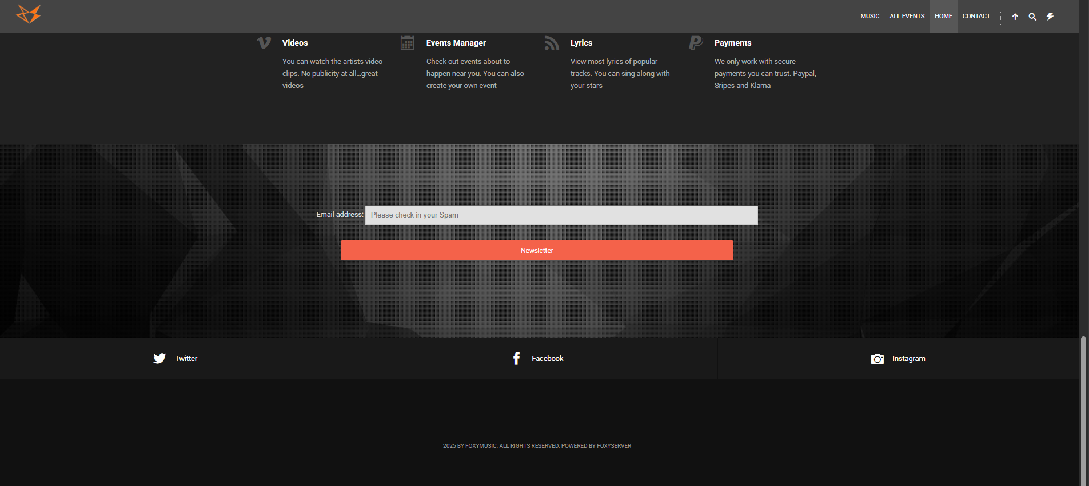Click the Vimeo icon beside Videos
The height and width of the screenshot is (486, 1089).
point(264,43)
